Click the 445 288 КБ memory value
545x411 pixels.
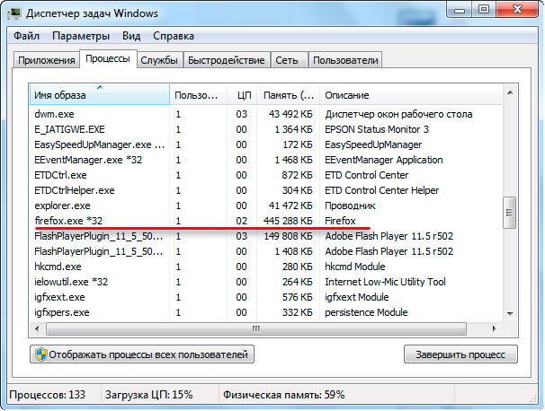click(288, 221)
